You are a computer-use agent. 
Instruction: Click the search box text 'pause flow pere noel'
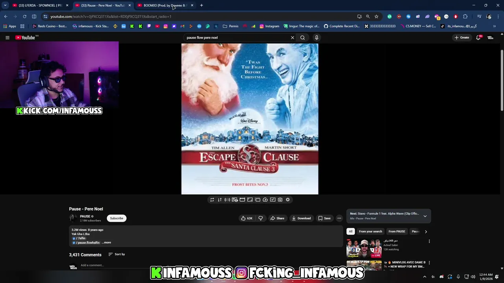(x=202, y=38)
